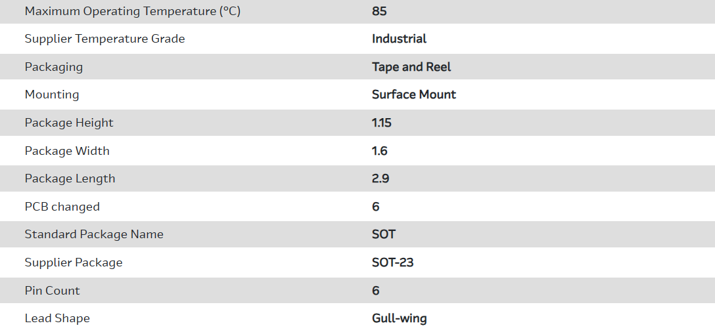The width and height of the screenshot is (715, 334).
Task: Click the Package Height label
Action: click(69, 123)
